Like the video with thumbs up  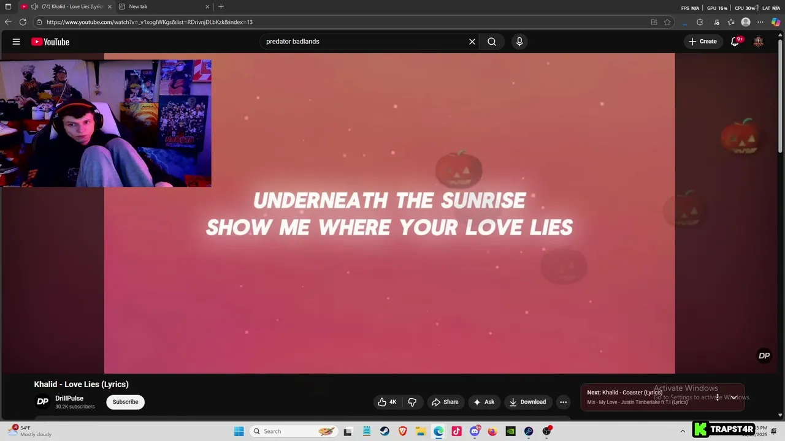tap(387, 402)
